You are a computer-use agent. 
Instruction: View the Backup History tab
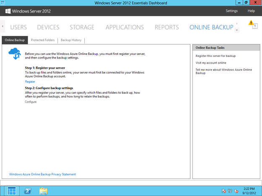pyautogui.click(x=71, y=40)
